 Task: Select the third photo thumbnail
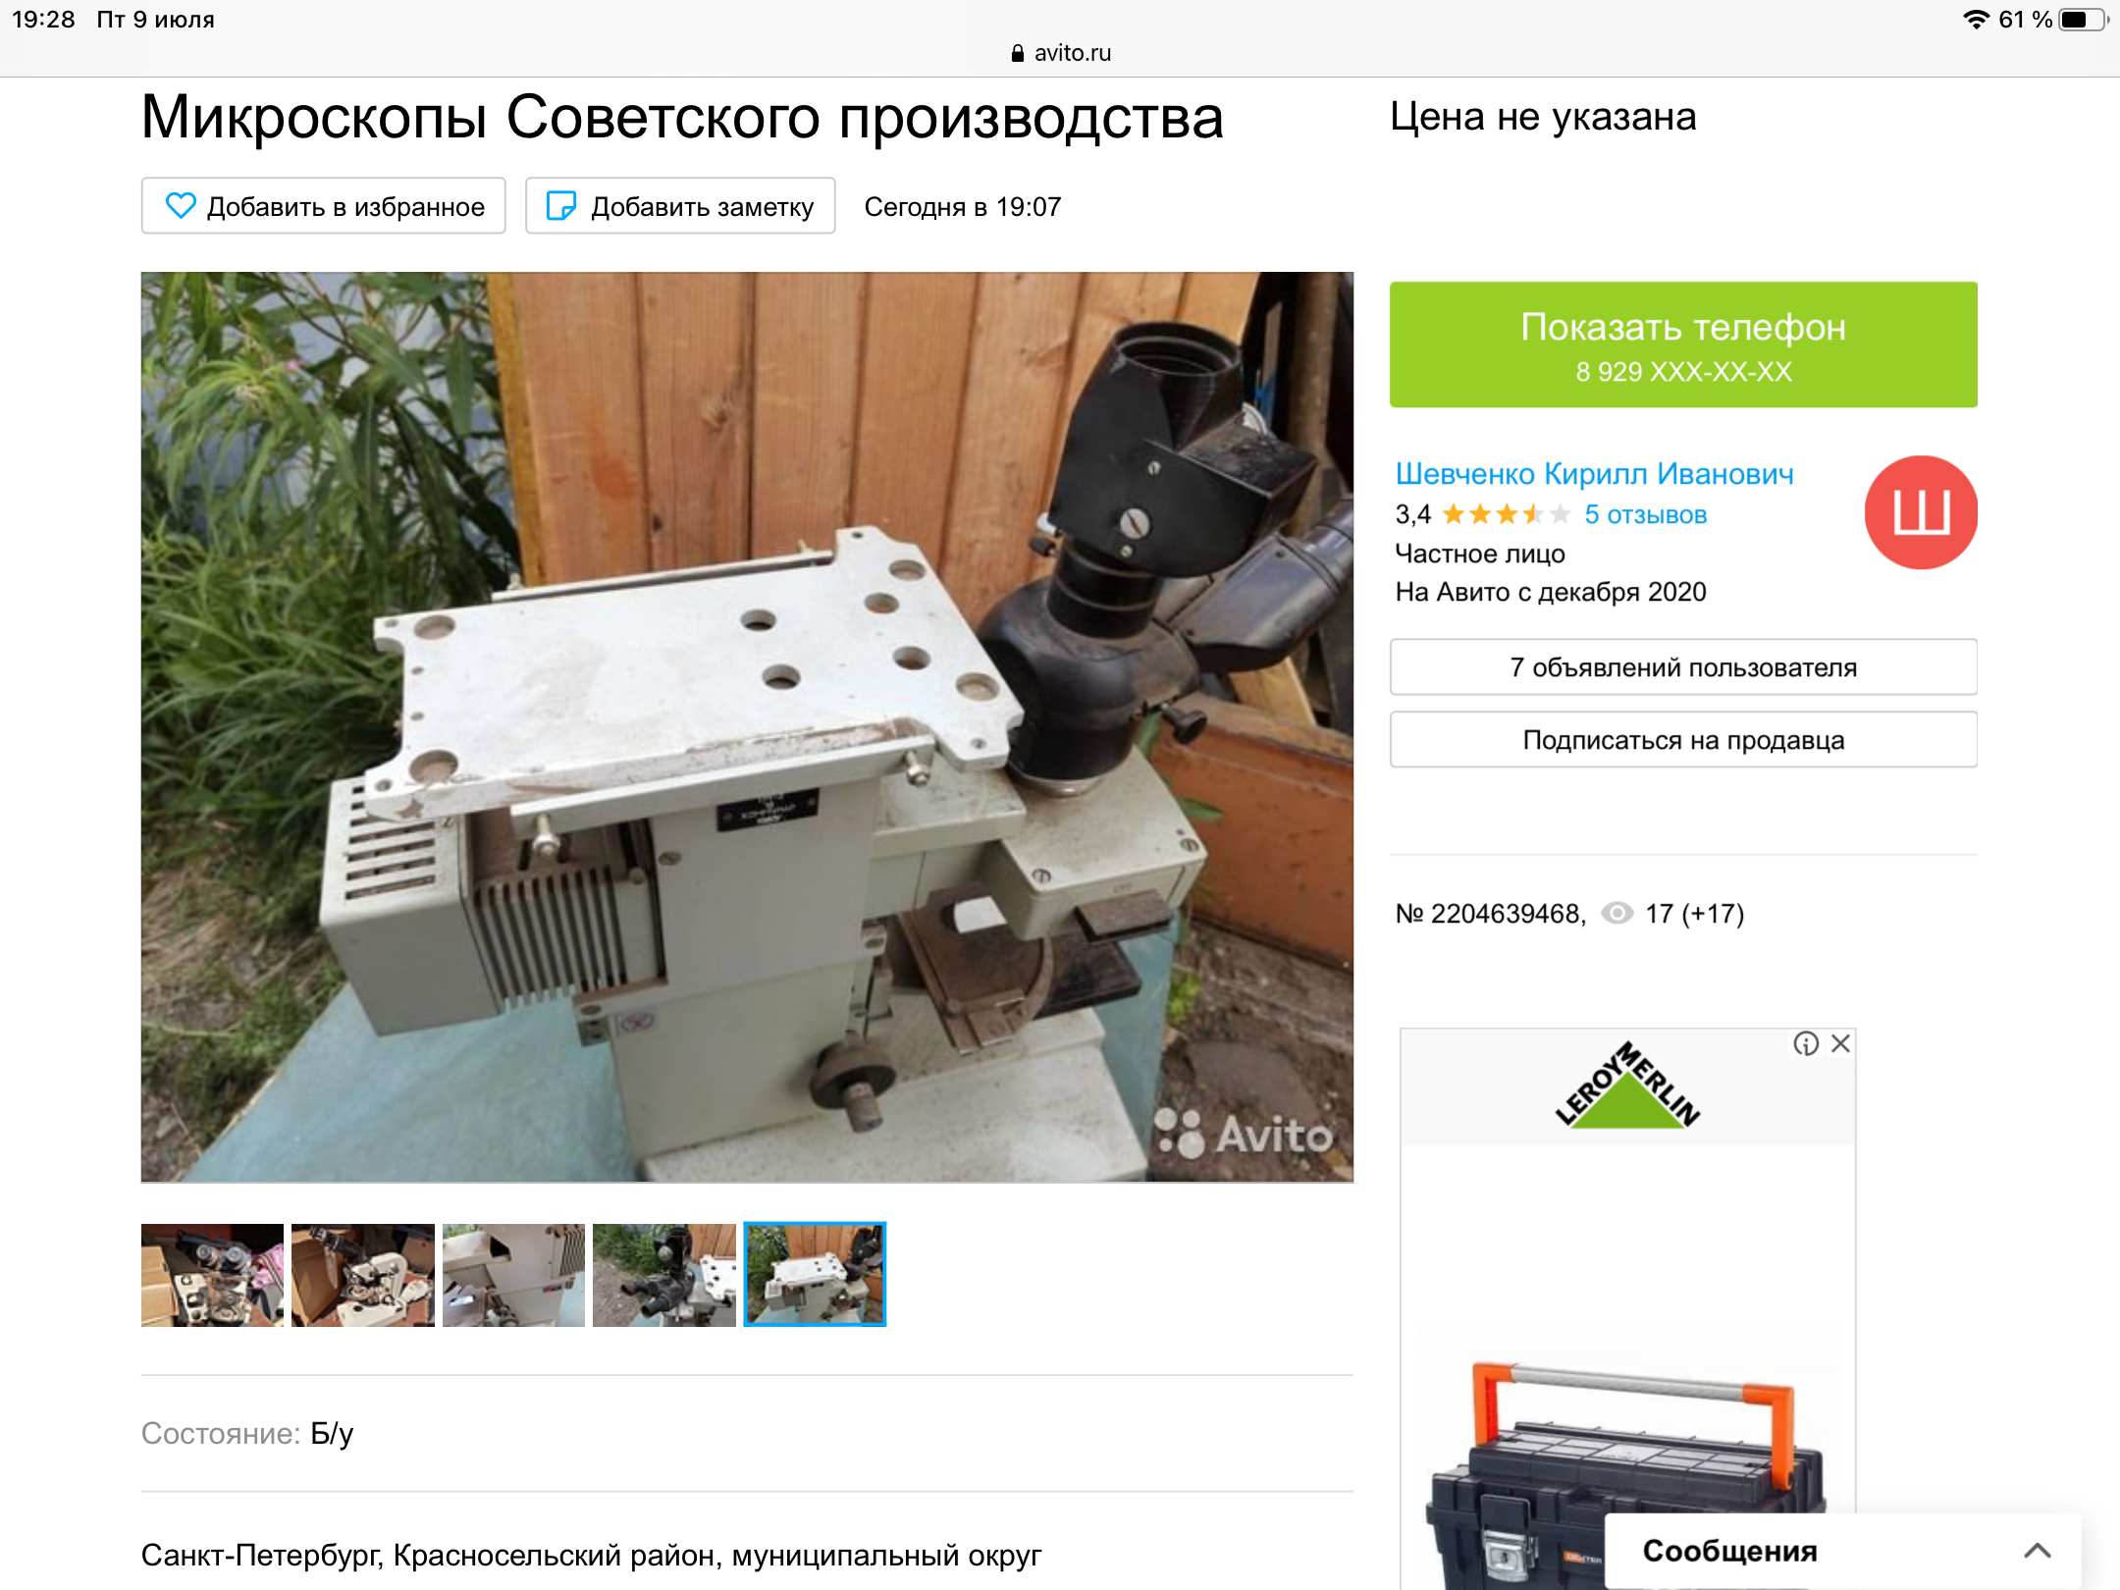[x=513, y=1275]
